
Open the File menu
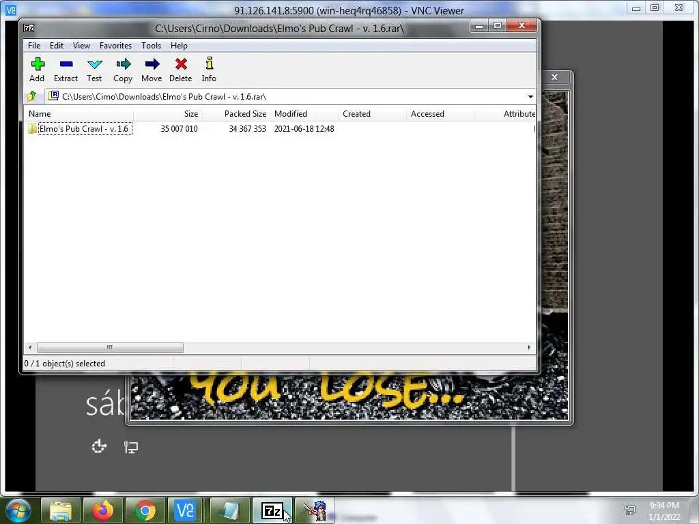click(x=34, y=46)
